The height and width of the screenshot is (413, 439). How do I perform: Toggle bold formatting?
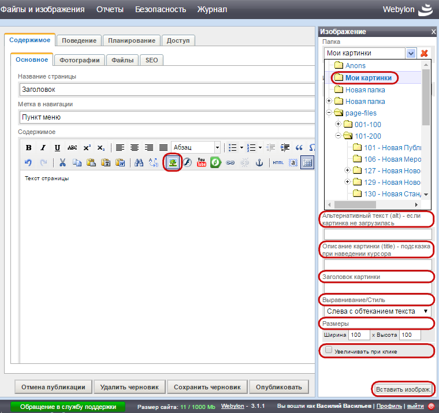28,147
